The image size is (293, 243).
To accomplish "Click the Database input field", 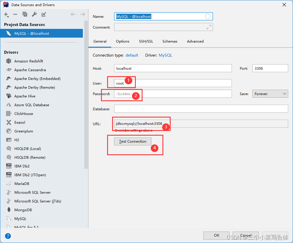I will tap(201, 109).
